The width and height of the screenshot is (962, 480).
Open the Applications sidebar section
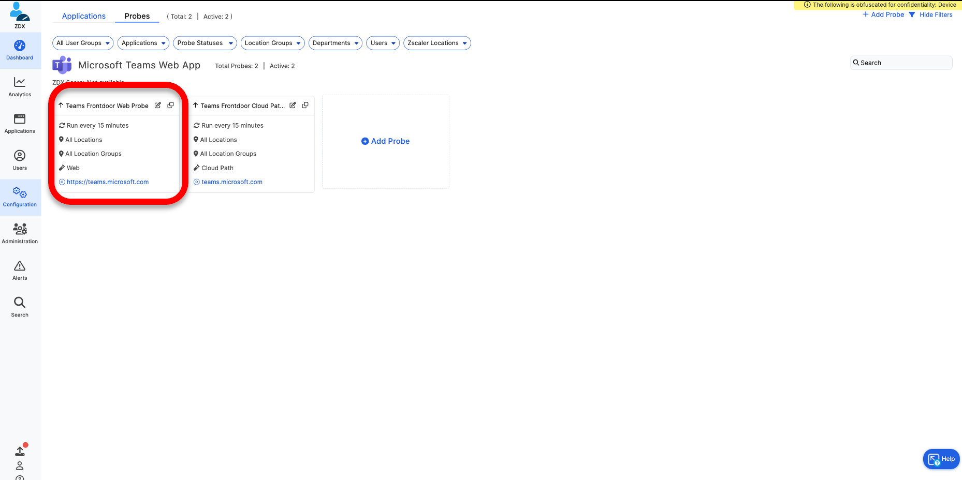click(20, 124)
